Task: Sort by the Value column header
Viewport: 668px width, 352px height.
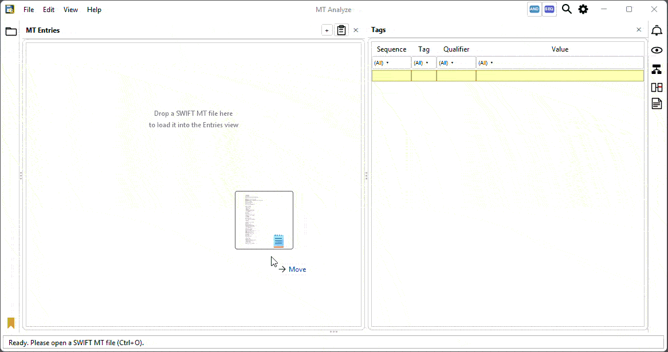Action: 560,49
